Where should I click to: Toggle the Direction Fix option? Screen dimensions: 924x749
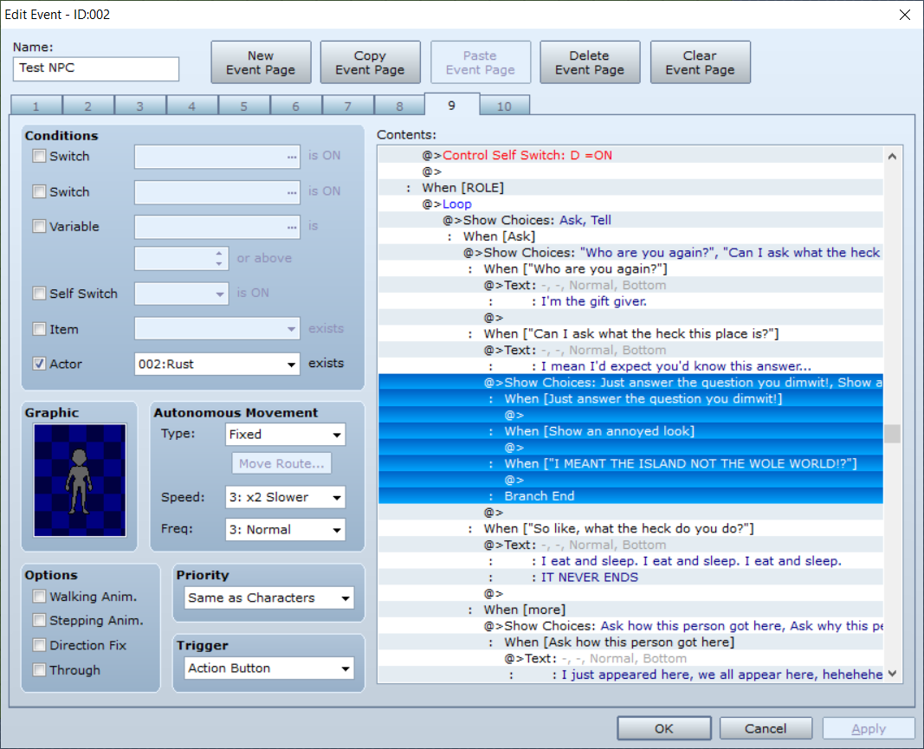coord(40,645)
